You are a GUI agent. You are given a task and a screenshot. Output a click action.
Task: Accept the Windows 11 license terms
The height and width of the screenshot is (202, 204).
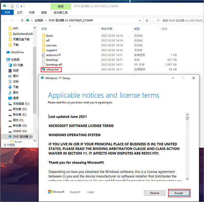(x=179, y=193)
